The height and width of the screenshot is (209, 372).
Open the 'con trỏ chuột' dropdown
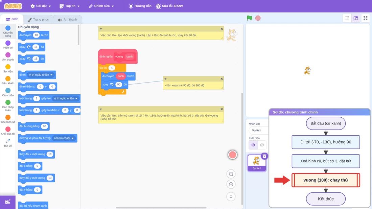click(64, 138)
